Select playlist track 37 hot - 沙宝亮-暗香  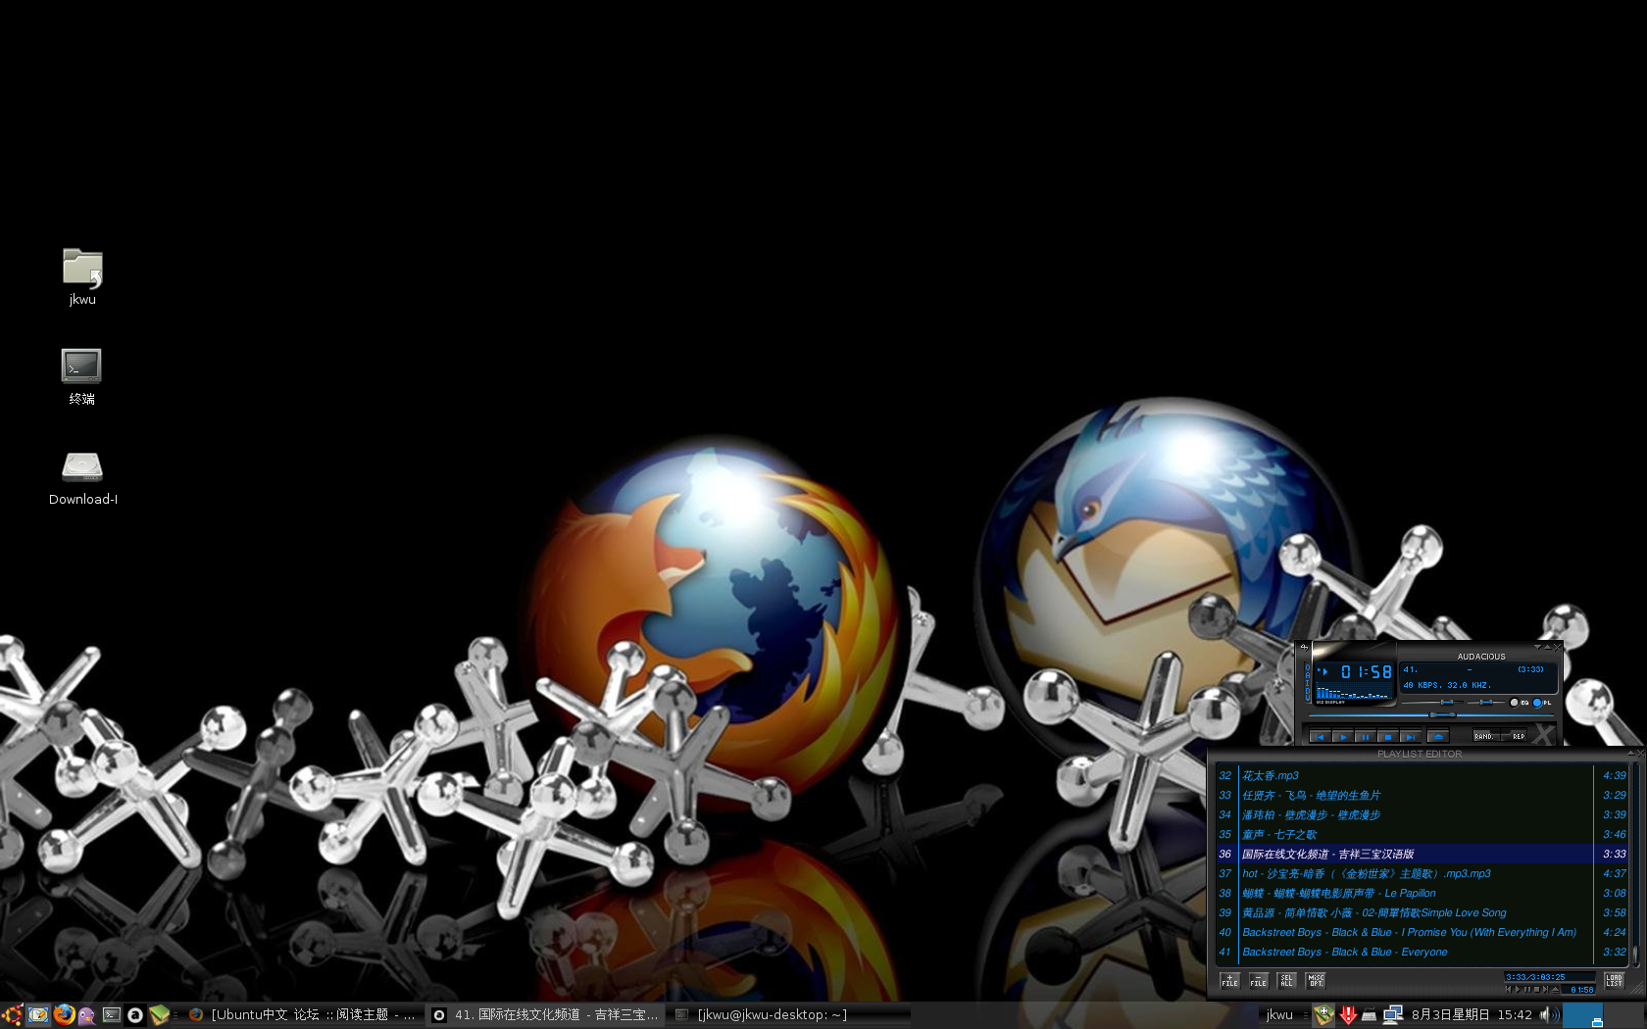pyautogui.click(x=1422, y=873)
